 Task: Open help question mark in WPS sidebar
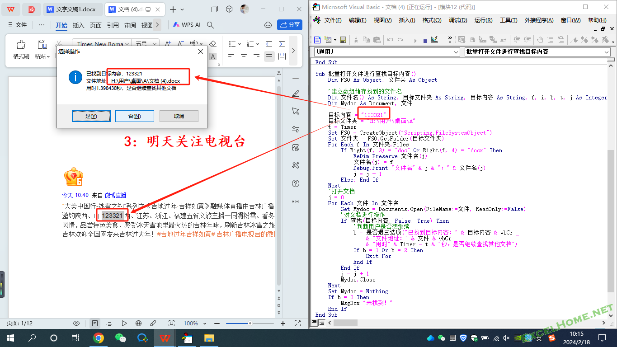point(296,183)
